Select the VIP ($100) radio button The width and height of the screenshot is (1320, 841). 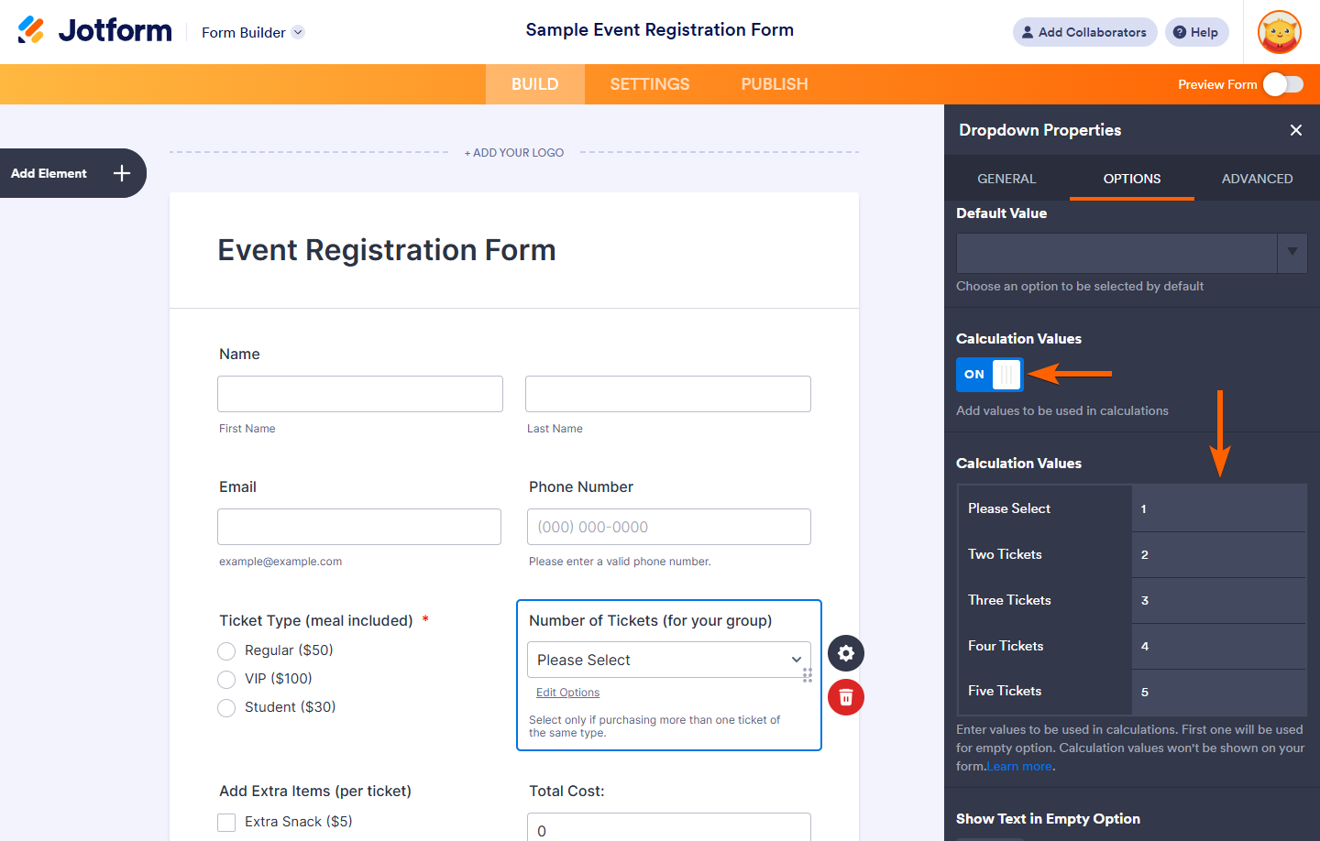coord(226,680)
